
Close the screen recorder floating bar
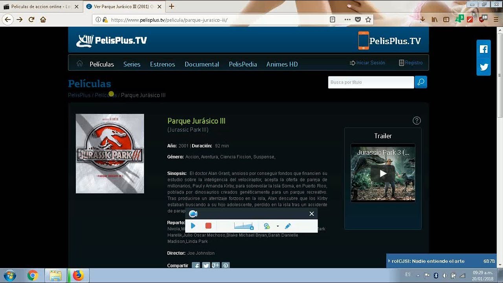[312, 213]
